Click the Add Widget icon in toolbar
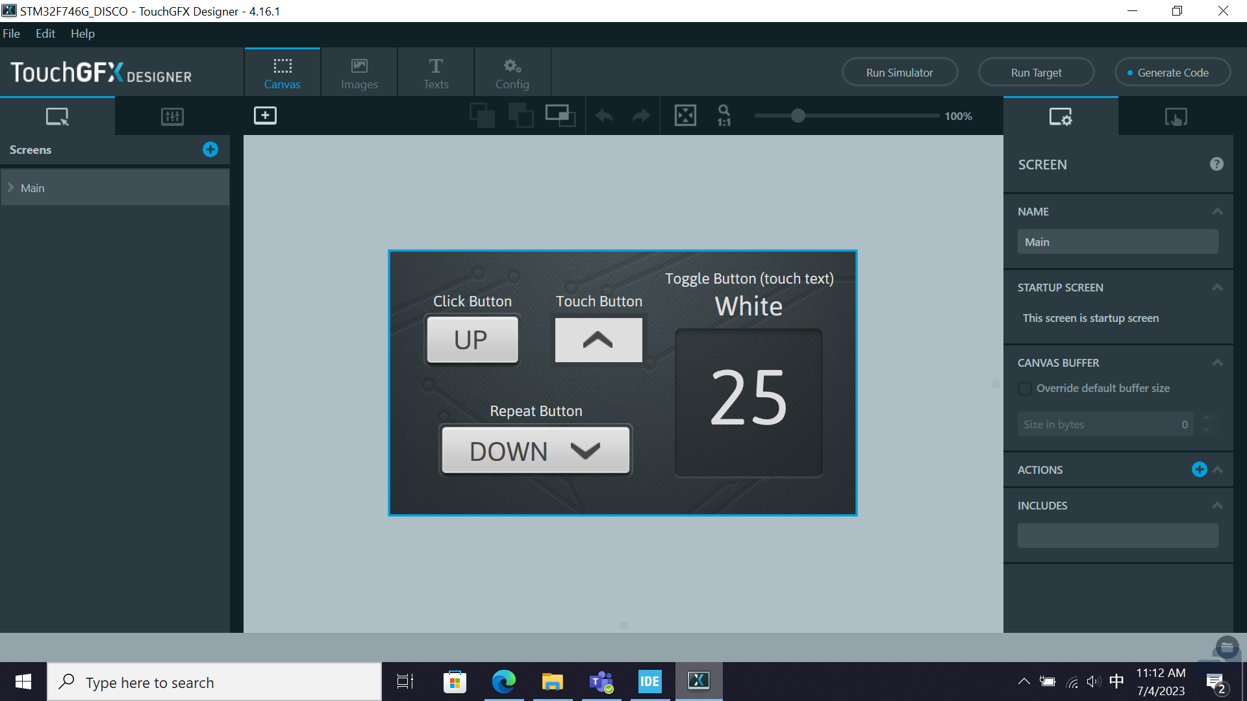Screen dimensions: 1247x701 coord(265,116)
